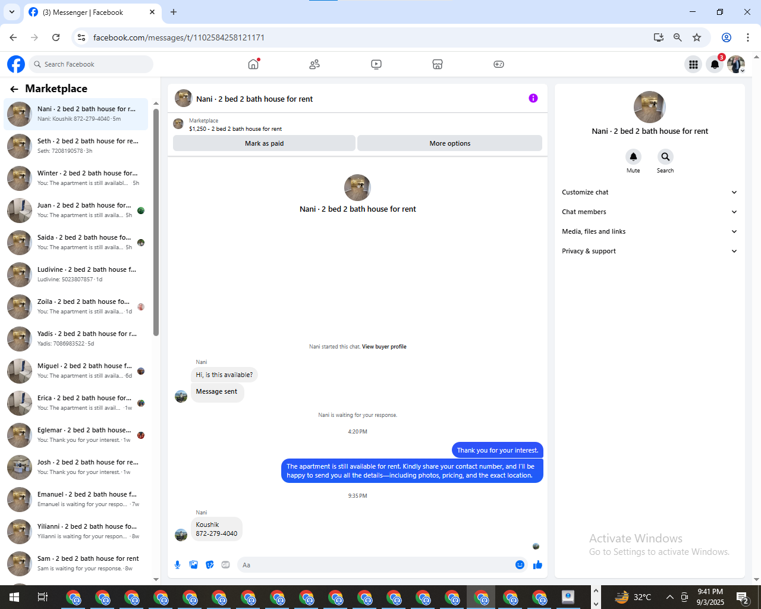Image resolution: width=761 pixels, height=609 pixels.
Task: Expand the Chat members section
Action: [x=650, y=212]
